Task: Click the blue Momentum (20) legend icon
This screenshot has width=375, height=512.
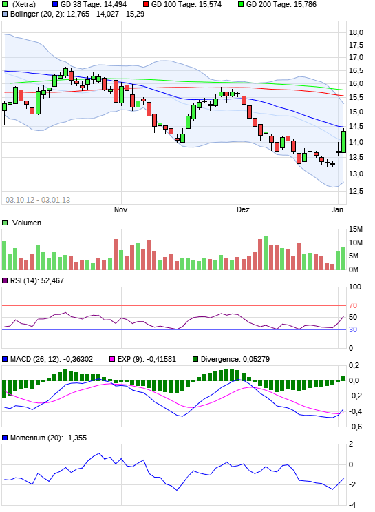Action: pyautogui.click(x=5, y=438)
